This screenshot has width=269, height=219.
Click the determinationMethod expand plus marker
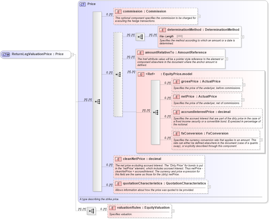[242, 37]
